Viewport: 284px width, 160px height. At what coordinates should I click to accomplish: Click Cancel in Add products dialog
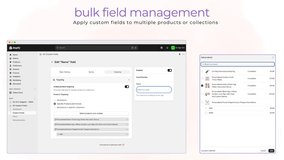[263, 151]
